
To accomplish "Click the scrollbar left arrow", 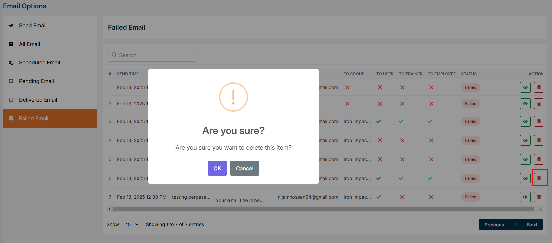I will pos(109,209).
